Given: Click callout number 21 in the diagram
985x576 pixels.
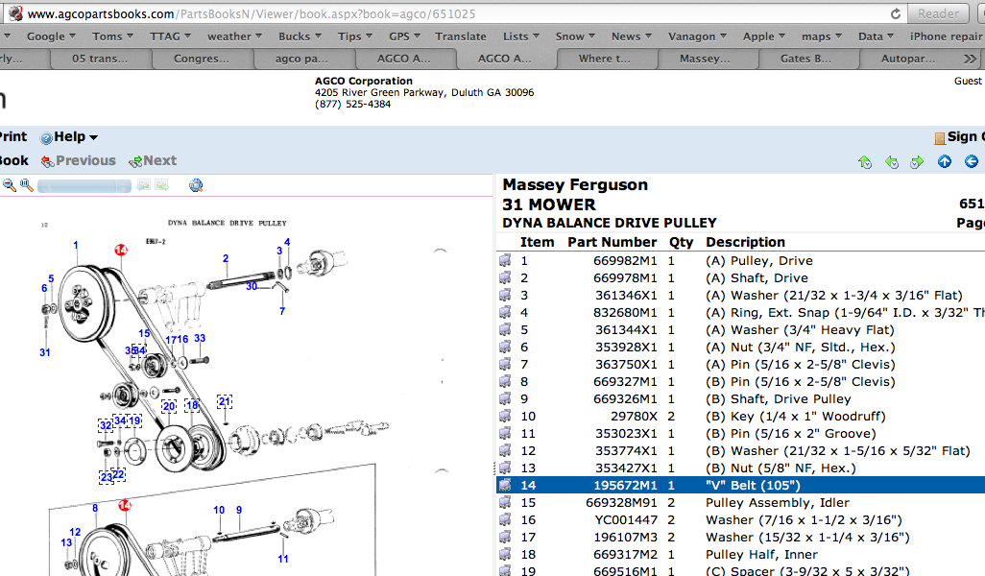Looking at the screenshot, I should point(225,401).
